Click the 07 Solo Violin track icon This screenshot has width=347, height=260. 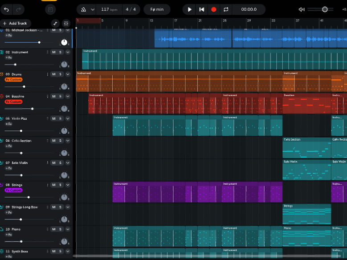click(1, 162)
